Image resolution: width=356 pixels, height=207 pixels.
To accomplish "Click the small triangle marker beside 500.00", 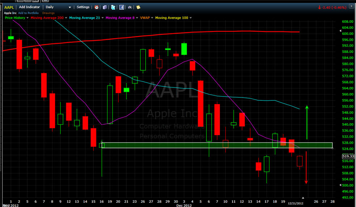I will (340, 185).
